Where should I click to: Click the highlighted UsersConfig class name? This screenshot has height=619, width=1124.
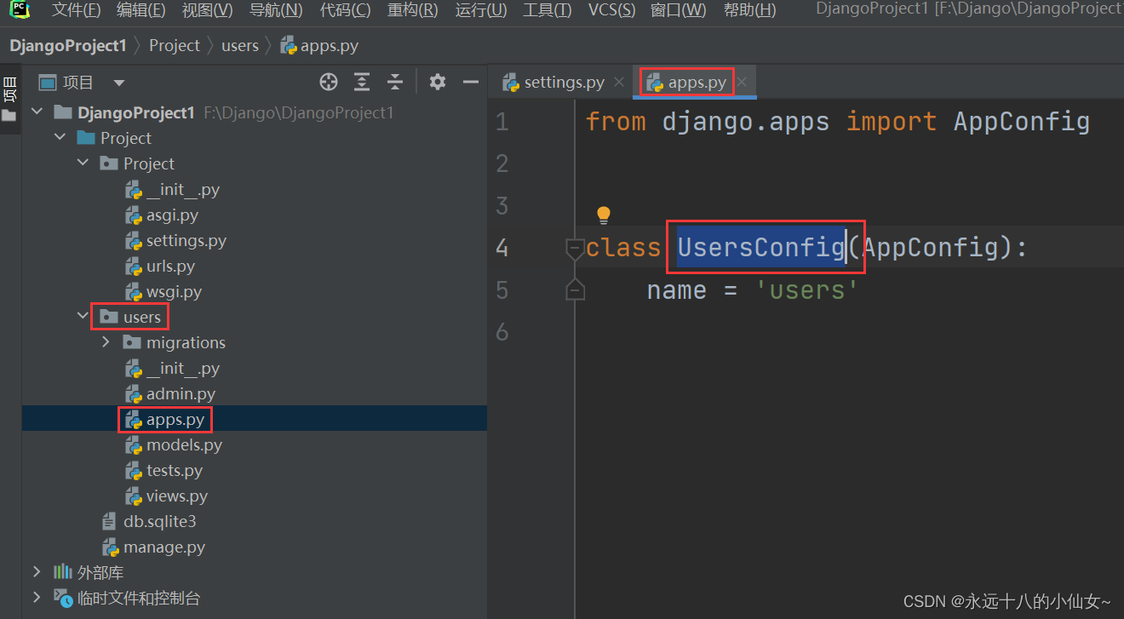760,248
